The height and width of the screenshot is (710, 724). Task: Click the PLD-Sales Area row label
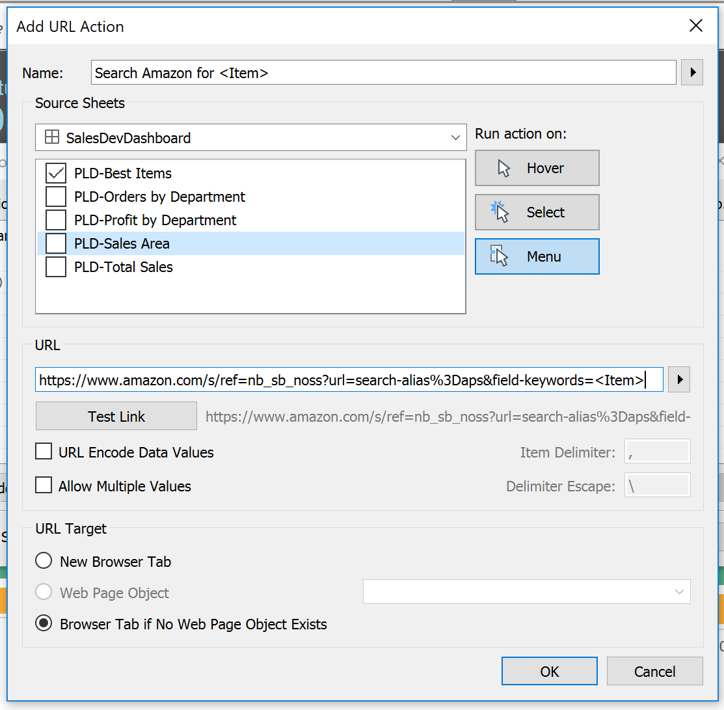[122, 243]
